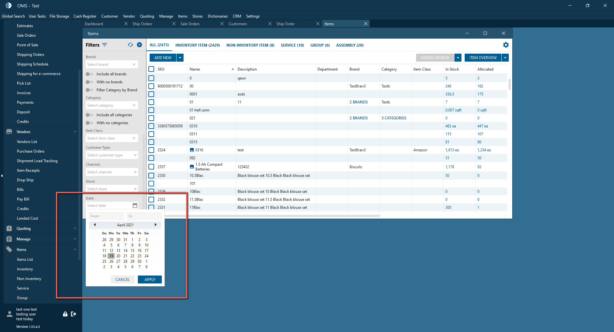Select April 19 in the calendar

click(111, 256)
